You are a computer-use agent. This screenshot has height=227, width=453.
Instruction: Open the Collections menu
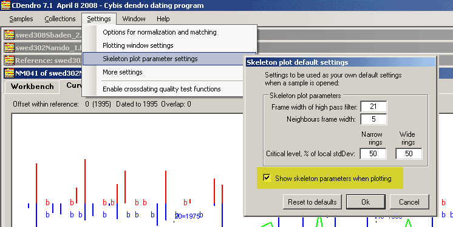[60, 19]
